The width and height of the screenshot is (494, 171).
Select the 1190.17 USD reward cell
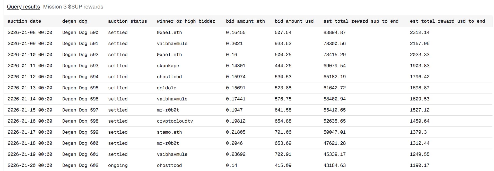click(x=420, y=165)
